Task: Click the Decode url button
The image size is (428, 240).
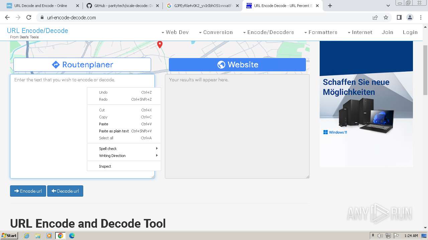Action: (x=65, y=191)
